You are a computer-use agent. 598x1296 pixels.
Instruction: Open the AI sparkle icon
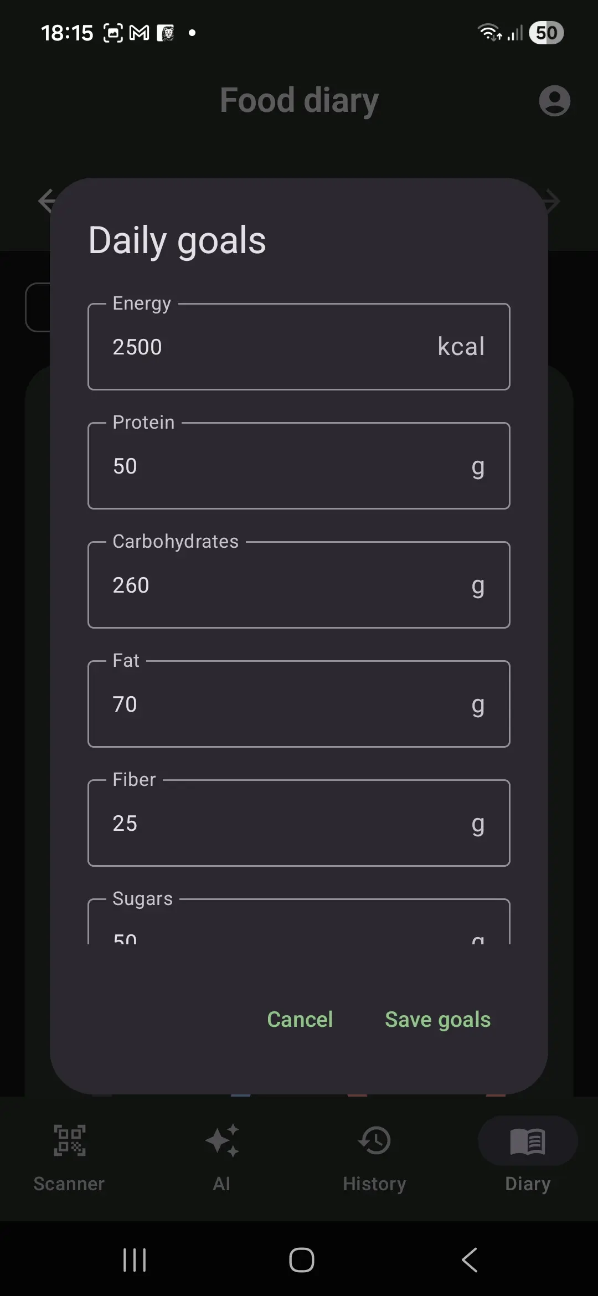click(221, 1140)
